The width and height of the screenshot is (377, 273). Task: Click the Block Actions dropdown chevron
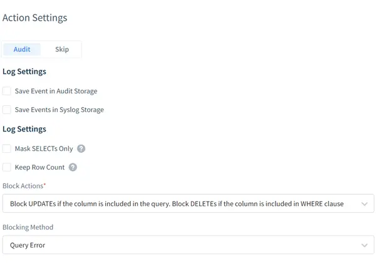tap(364, 204)
